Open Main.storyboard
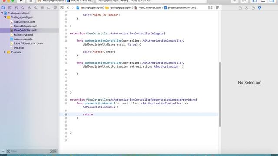The width and height of the screenshot is (278, 156). (23, 35)
